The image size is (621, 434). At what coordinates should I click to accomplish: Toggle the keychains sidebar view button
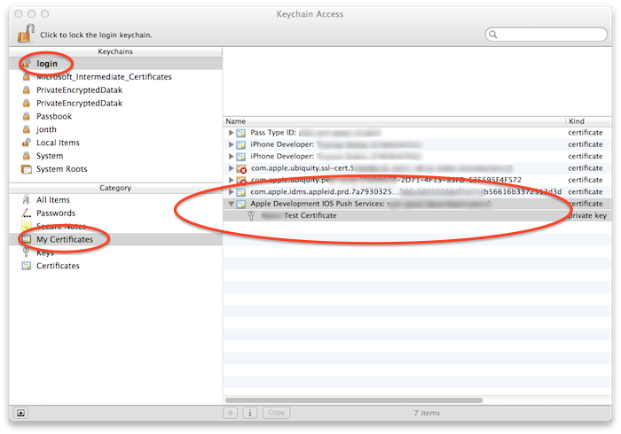20,413
